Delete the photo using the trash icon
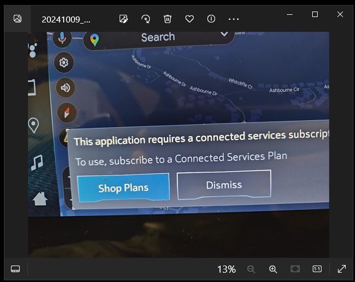Image resolution: width=355 pixels, height=282 pixels. click(x=168, y=19)
